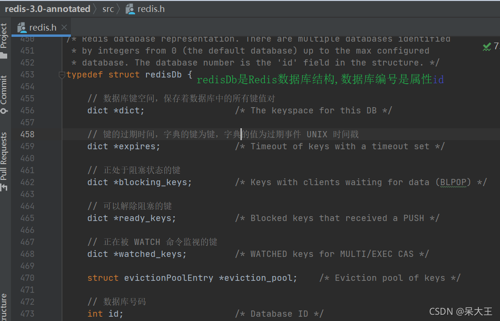Screen dimensions: 500x321
Task: Click line number 473 in gutter
Action: (x=27, y=314)
